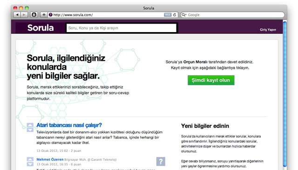Open the Giriş Yapın login link
298x170 pixels.
[268, 30]
